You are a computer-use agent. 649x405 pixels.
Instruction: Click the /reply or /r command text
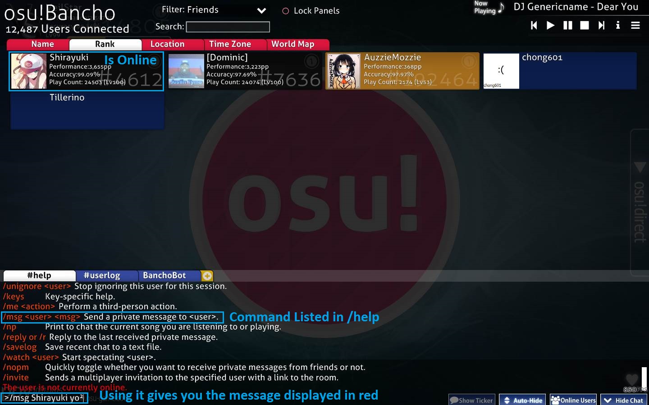click(x=24, y=337)
